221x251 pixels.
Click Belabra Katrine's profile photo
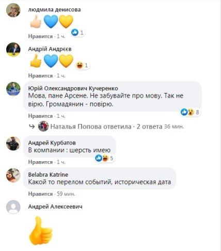click(13, 175)
